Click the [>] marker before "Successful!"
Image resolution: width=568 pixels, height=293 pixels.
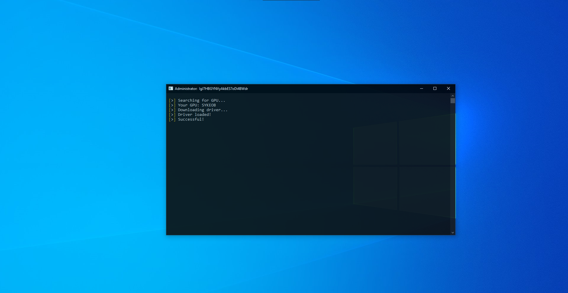click(172, 119)
